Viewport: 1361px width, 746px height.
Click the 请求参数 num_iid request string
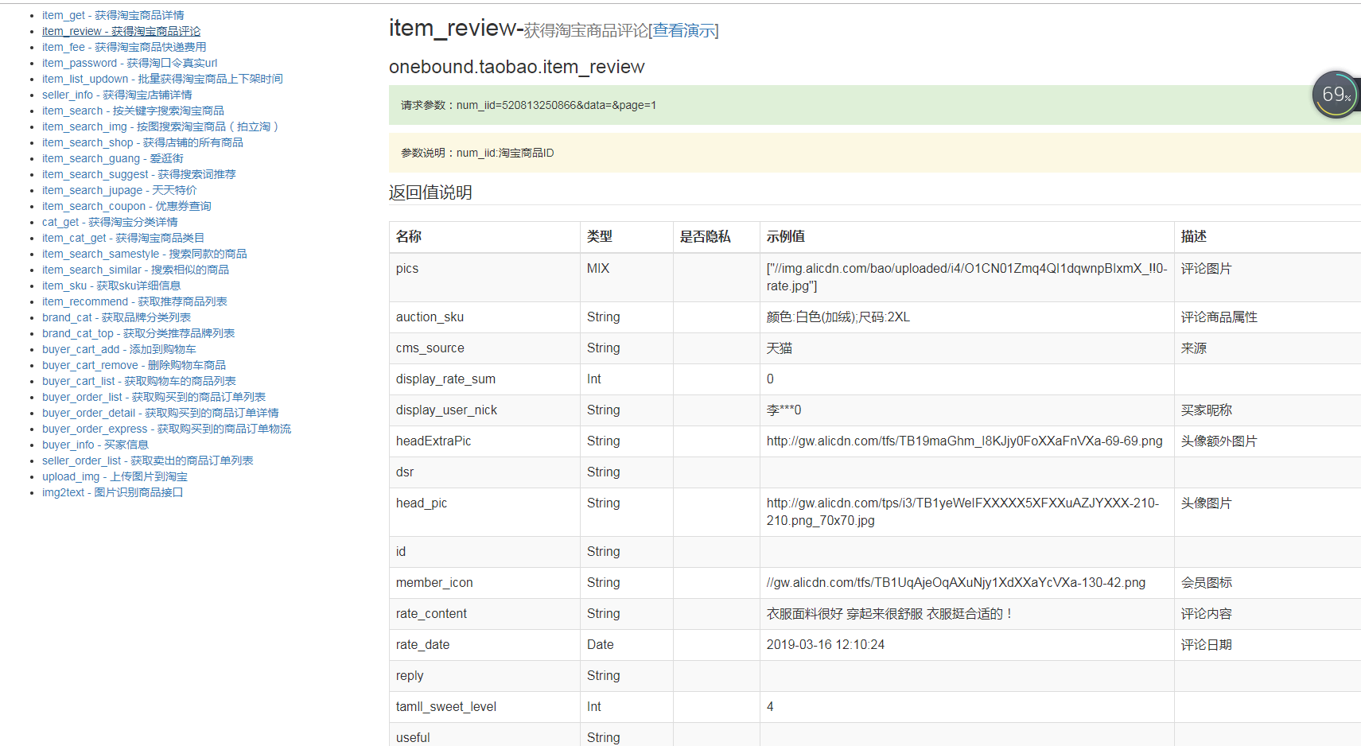pos(529,105)
